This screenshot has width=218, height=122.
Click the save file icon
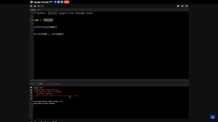[x=35, y=6]
